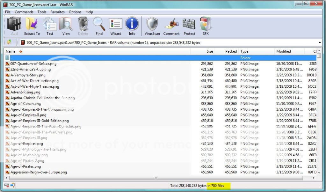Image resolution: width=326 pixels, height=192 pixels.
Task: Select the parent folder '..' row
Action: pos(96,58)
